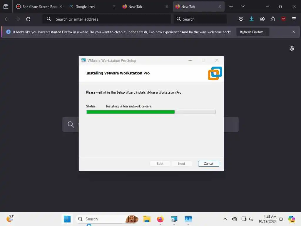Close the Google Lens tab
301x226 pixels.
(114, 6)
